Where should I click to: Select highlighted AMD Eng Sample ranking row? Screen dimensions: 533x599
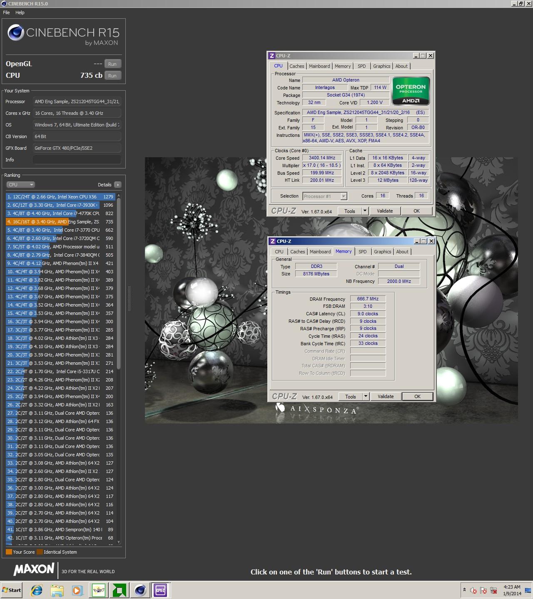pyautogui.click(x=60, y=222)
